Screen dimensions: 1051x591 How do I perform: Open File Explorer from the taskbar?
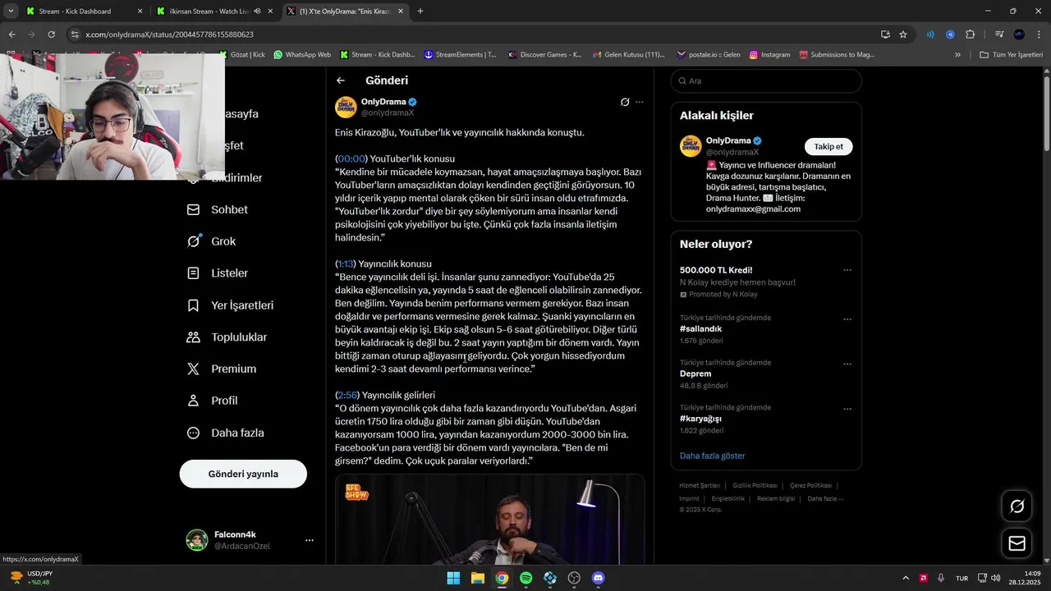(478, 578)
